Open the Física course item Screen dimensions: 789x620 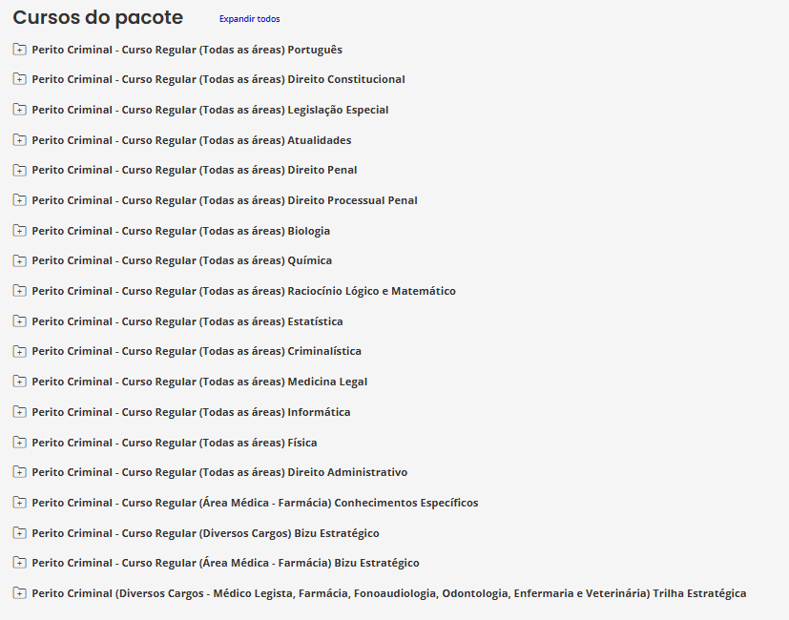174,443
